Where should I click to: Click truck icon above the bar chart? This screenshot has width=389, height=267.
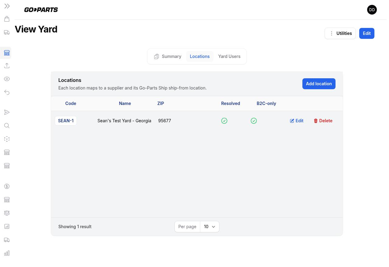tap(7, 240)
